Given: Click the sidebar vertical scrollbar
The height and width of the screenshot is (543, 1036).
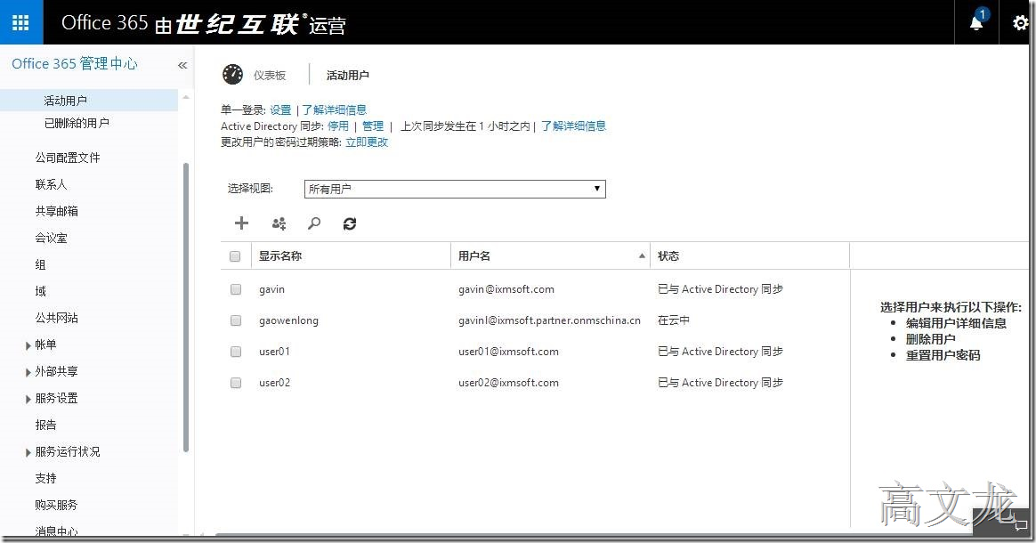Looking at the screenshot, I should (186, 307).
